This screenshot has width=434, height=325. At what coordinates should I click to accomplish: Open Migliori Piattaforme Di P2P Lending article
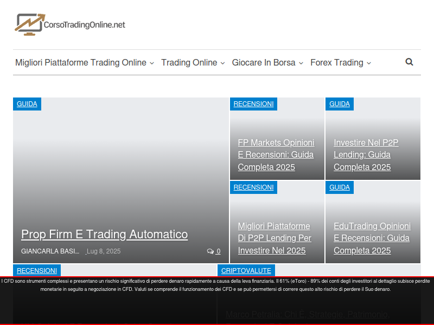pos(275,238)
